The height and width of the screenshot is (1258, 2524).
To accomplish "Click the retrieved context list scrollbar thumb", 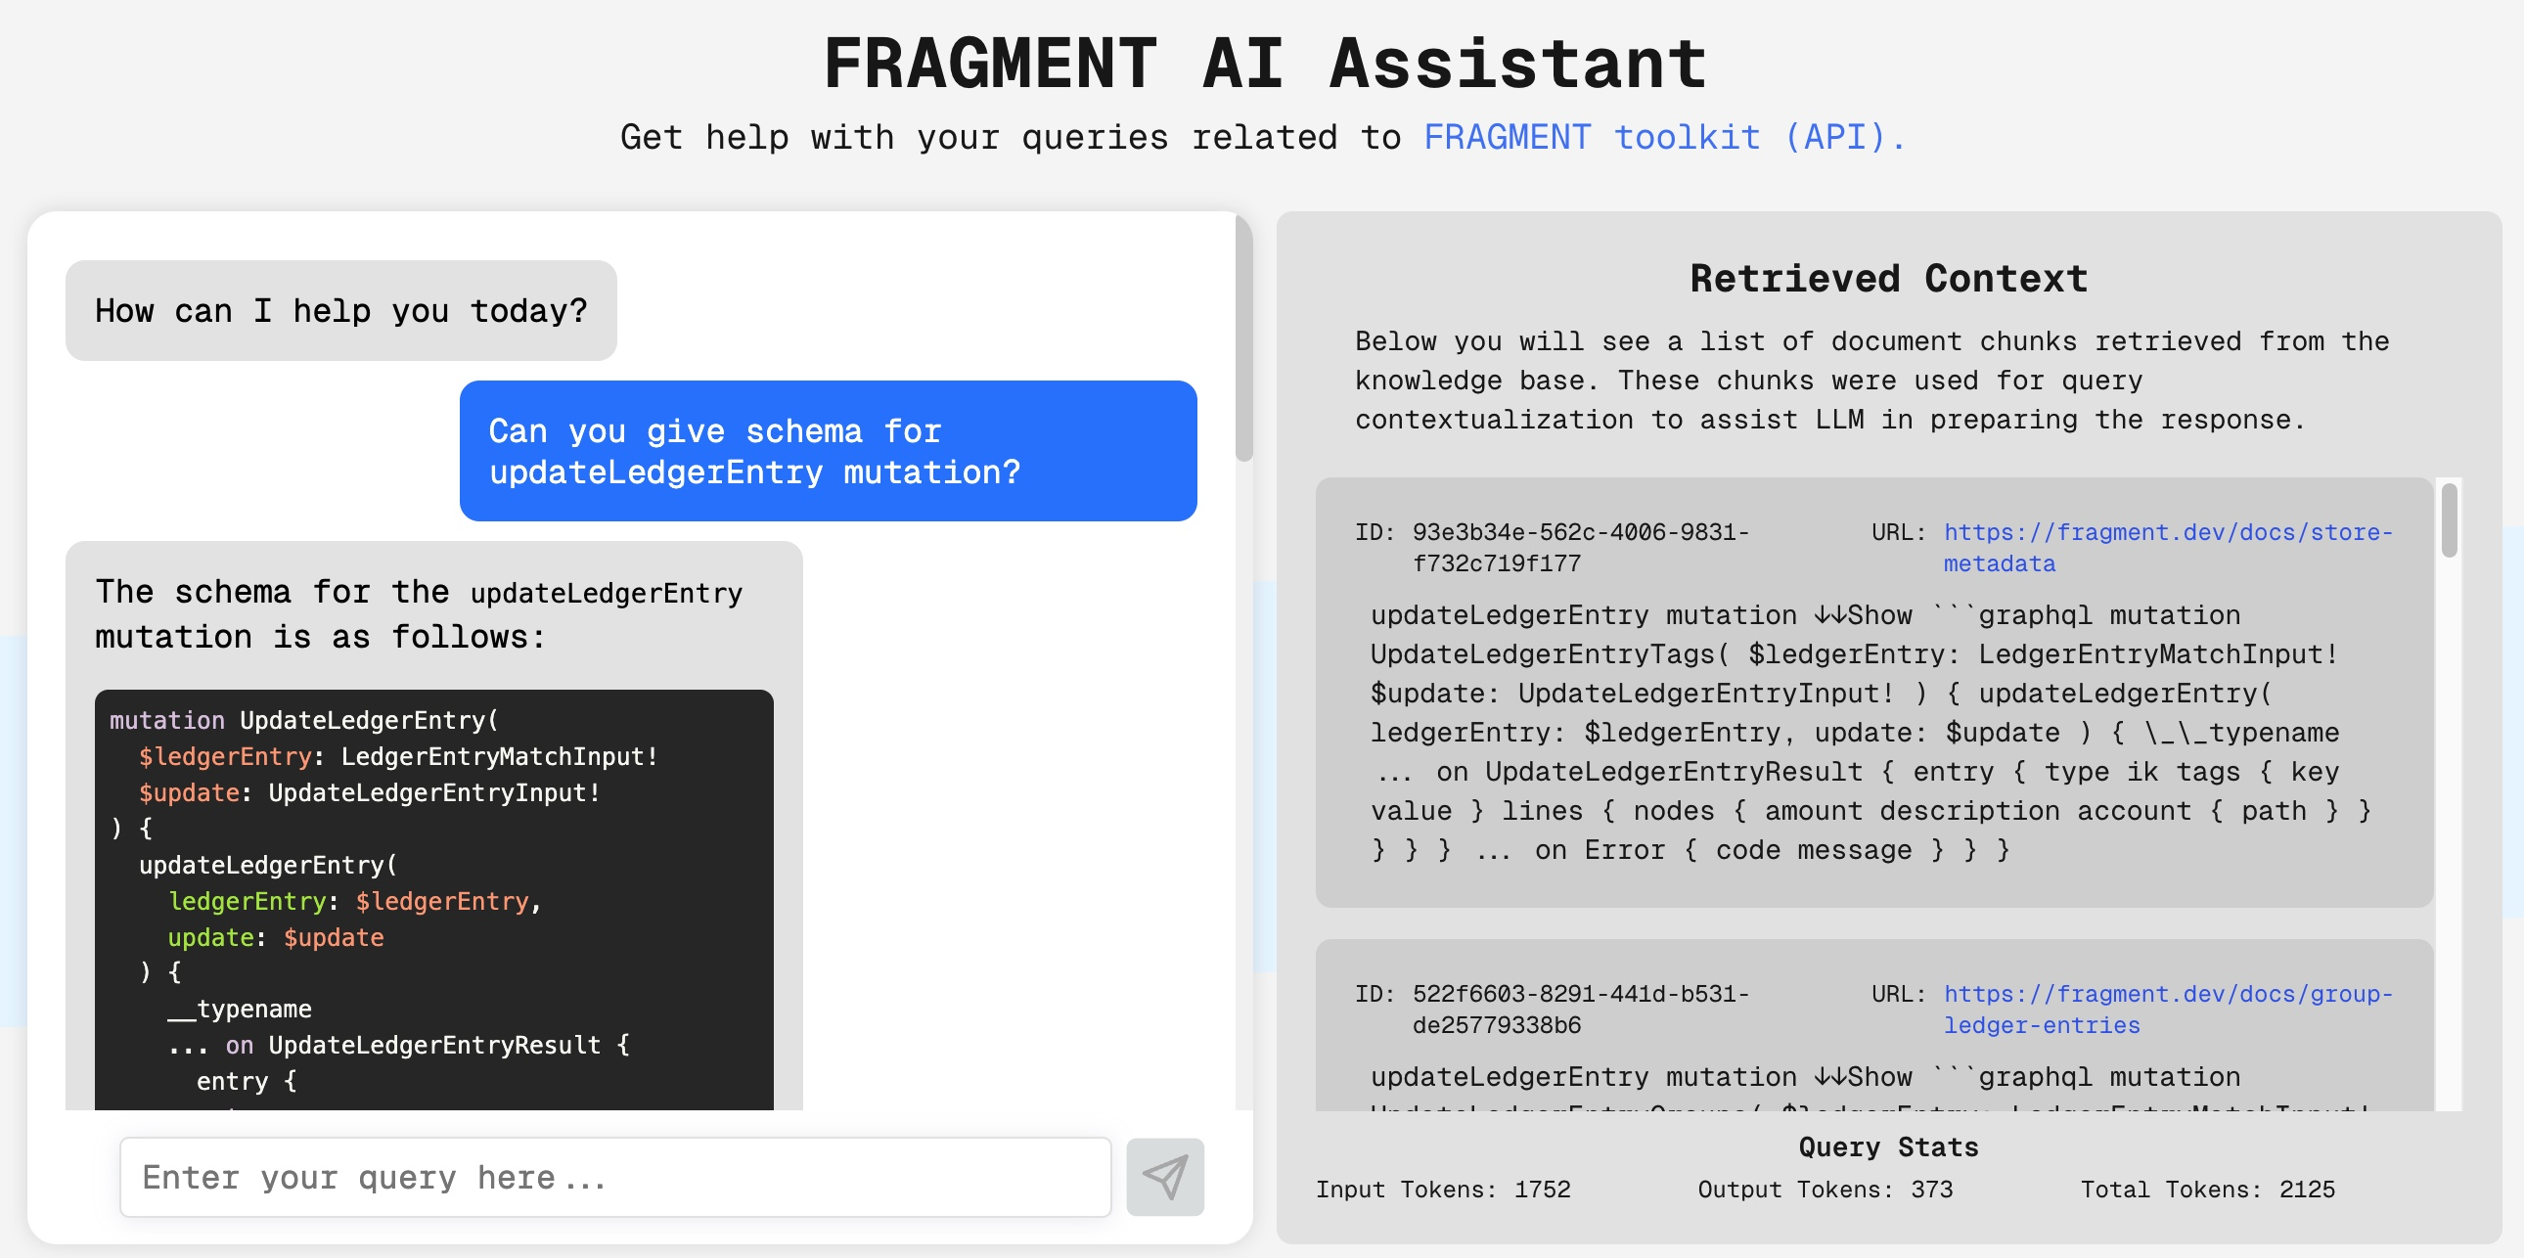I will click(x=2449, y=520).
